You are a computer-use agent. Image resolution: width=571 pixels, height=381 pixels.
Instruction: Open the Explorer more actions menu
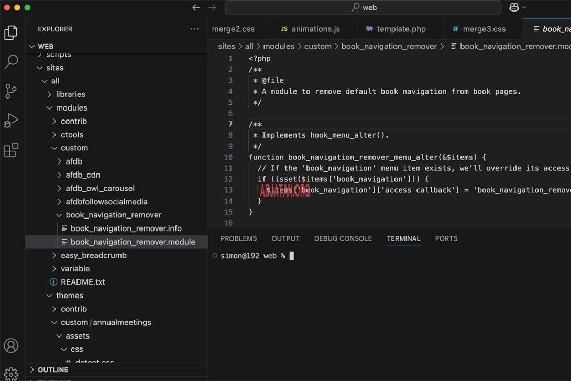tap(194, 29)
